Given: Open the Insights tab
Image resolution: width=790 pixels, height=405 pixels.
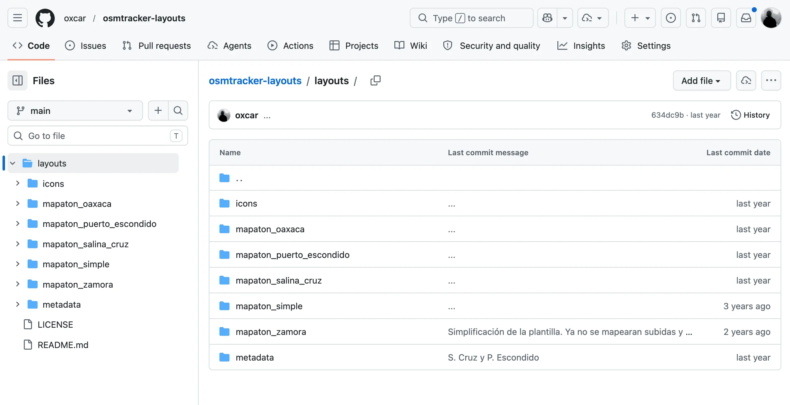Looking at the screenshot, I should point(581,46).
